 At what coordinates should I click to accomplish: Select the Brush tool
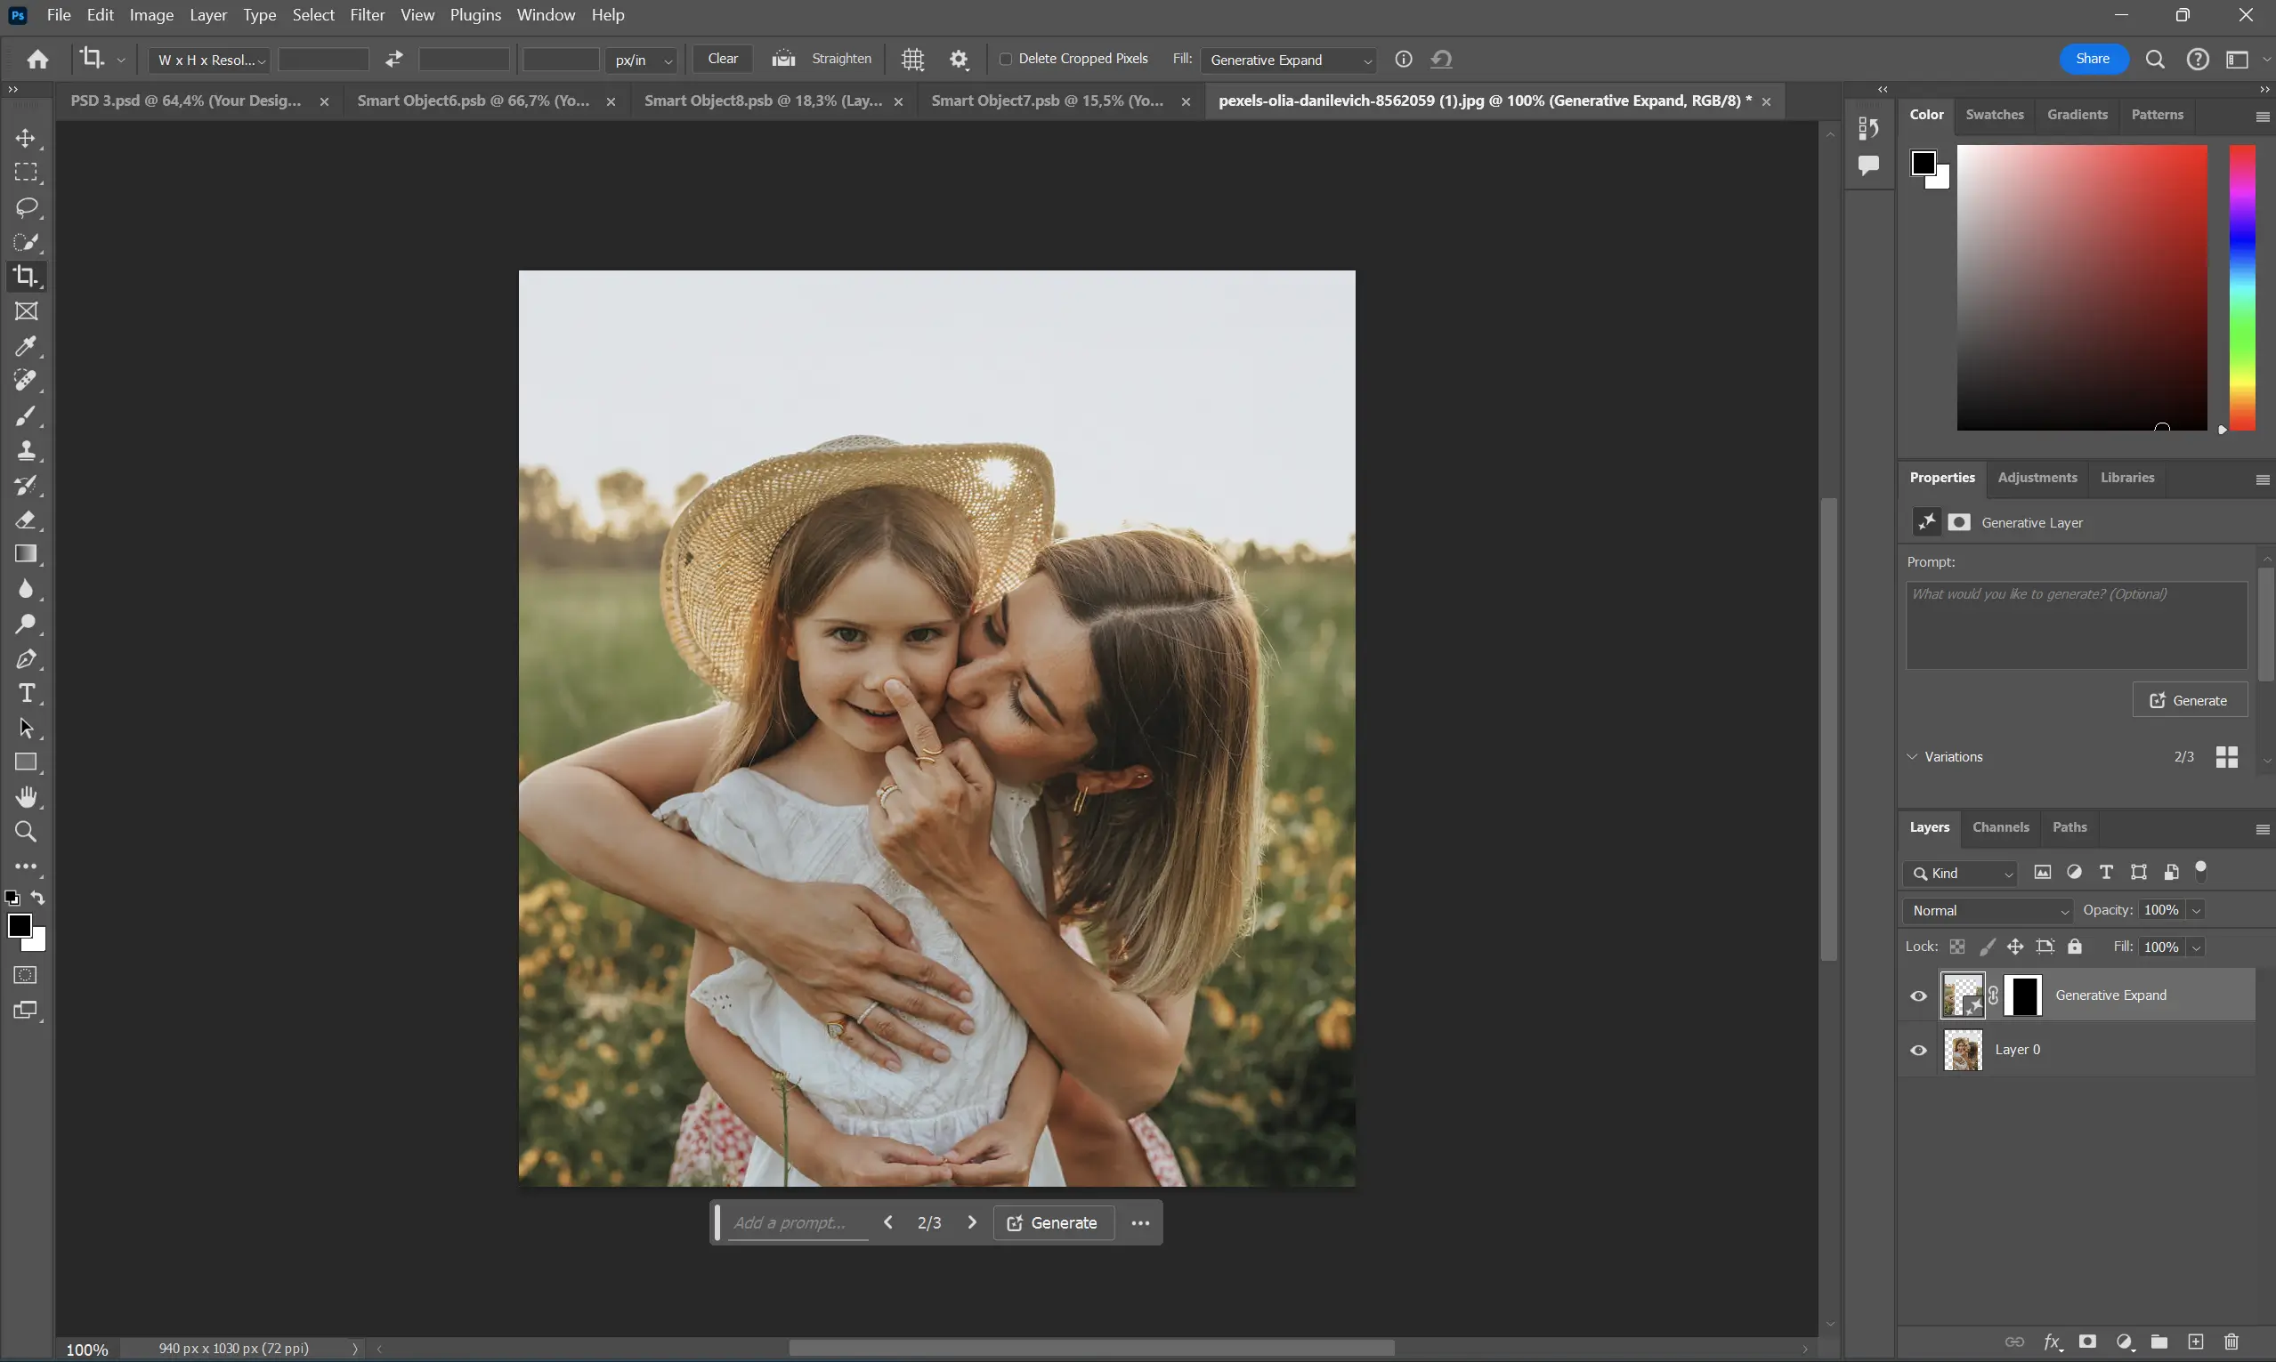click(26, 415)
